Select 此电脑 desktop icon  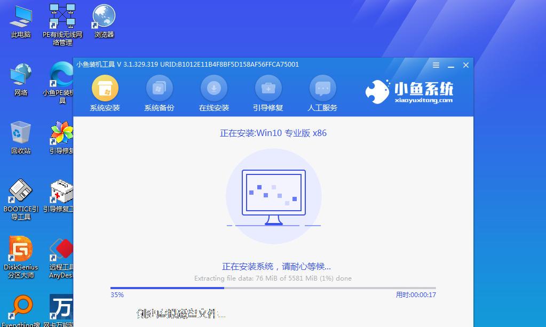pos(20,21)
